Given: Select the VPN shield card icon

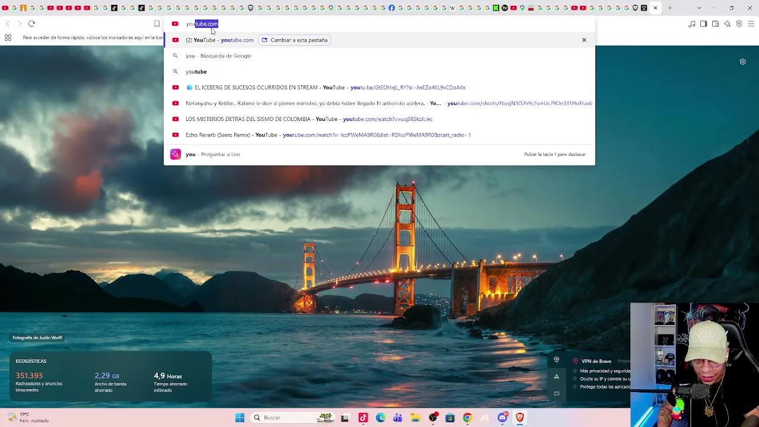Looking at the screenshot, I should [x=556, y=360].
